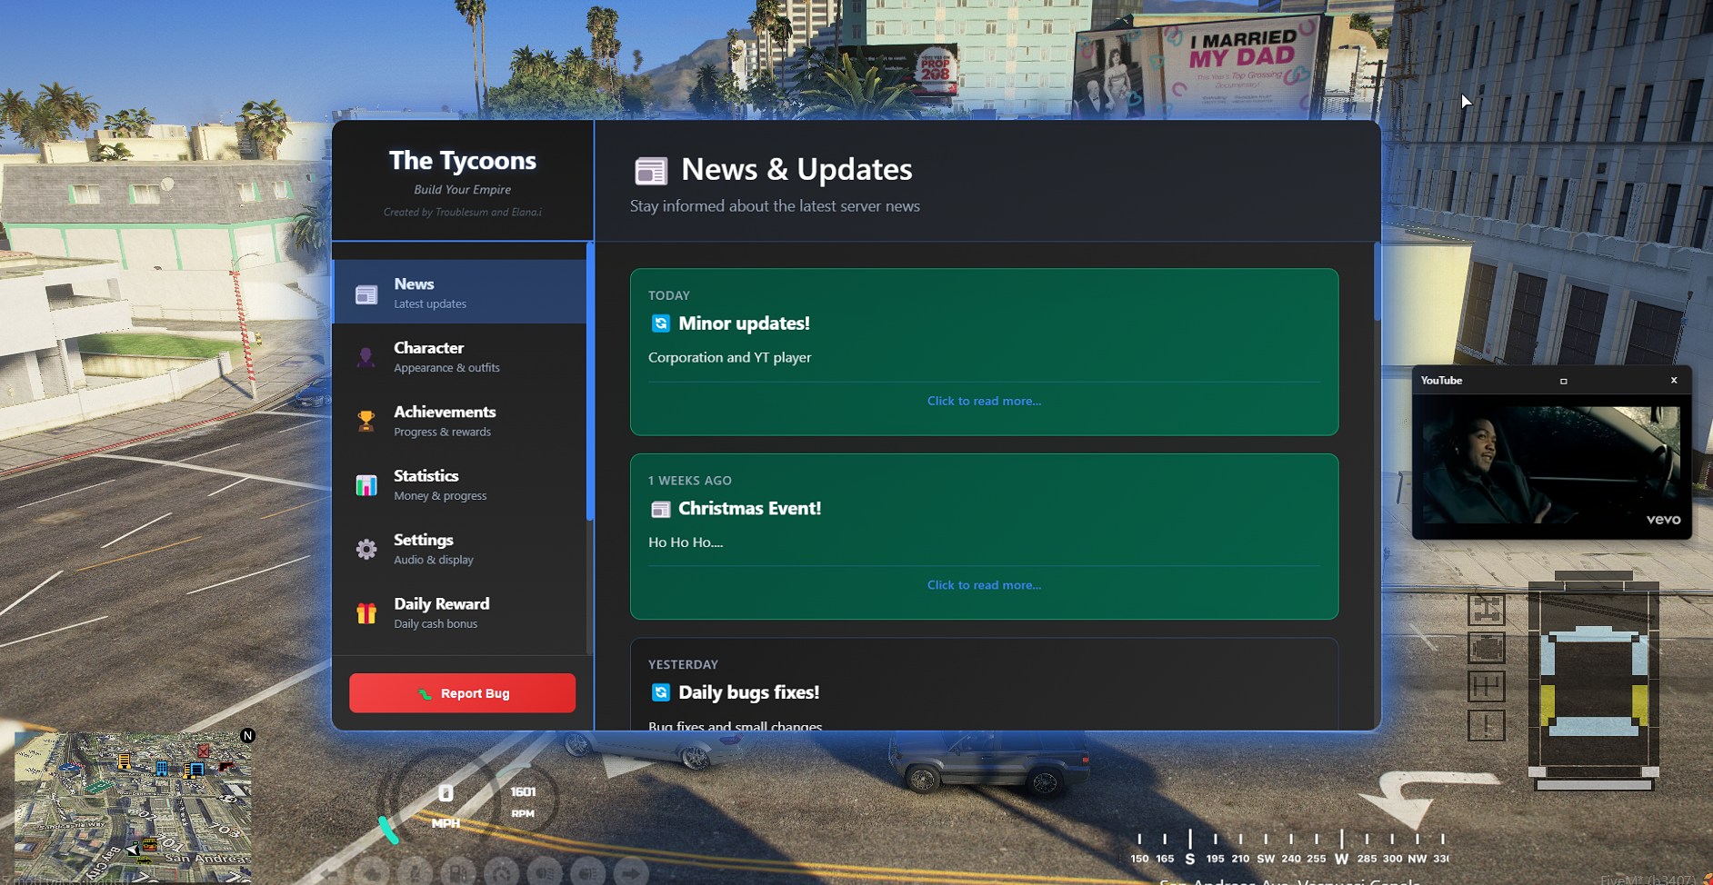The image size is (1713, 885).
Task: Click read more link under Christmas Event!
Action: coord(984,585)
